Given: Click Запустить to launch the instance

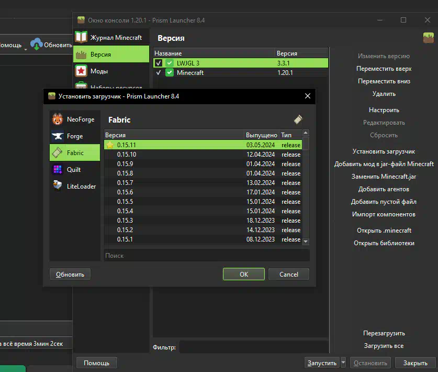Looking at the screenshot, I should click(322, 363).
